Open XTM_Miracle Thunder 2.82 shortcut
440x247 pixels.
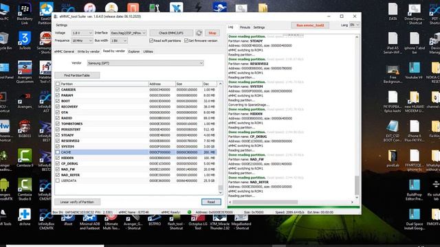coord(220,222)
